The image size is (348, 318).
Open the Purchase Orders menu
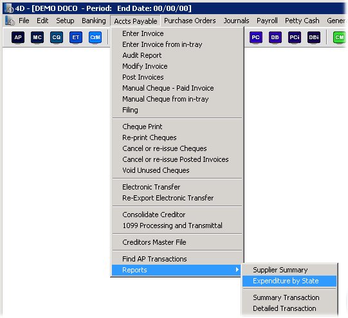point(190,21)
